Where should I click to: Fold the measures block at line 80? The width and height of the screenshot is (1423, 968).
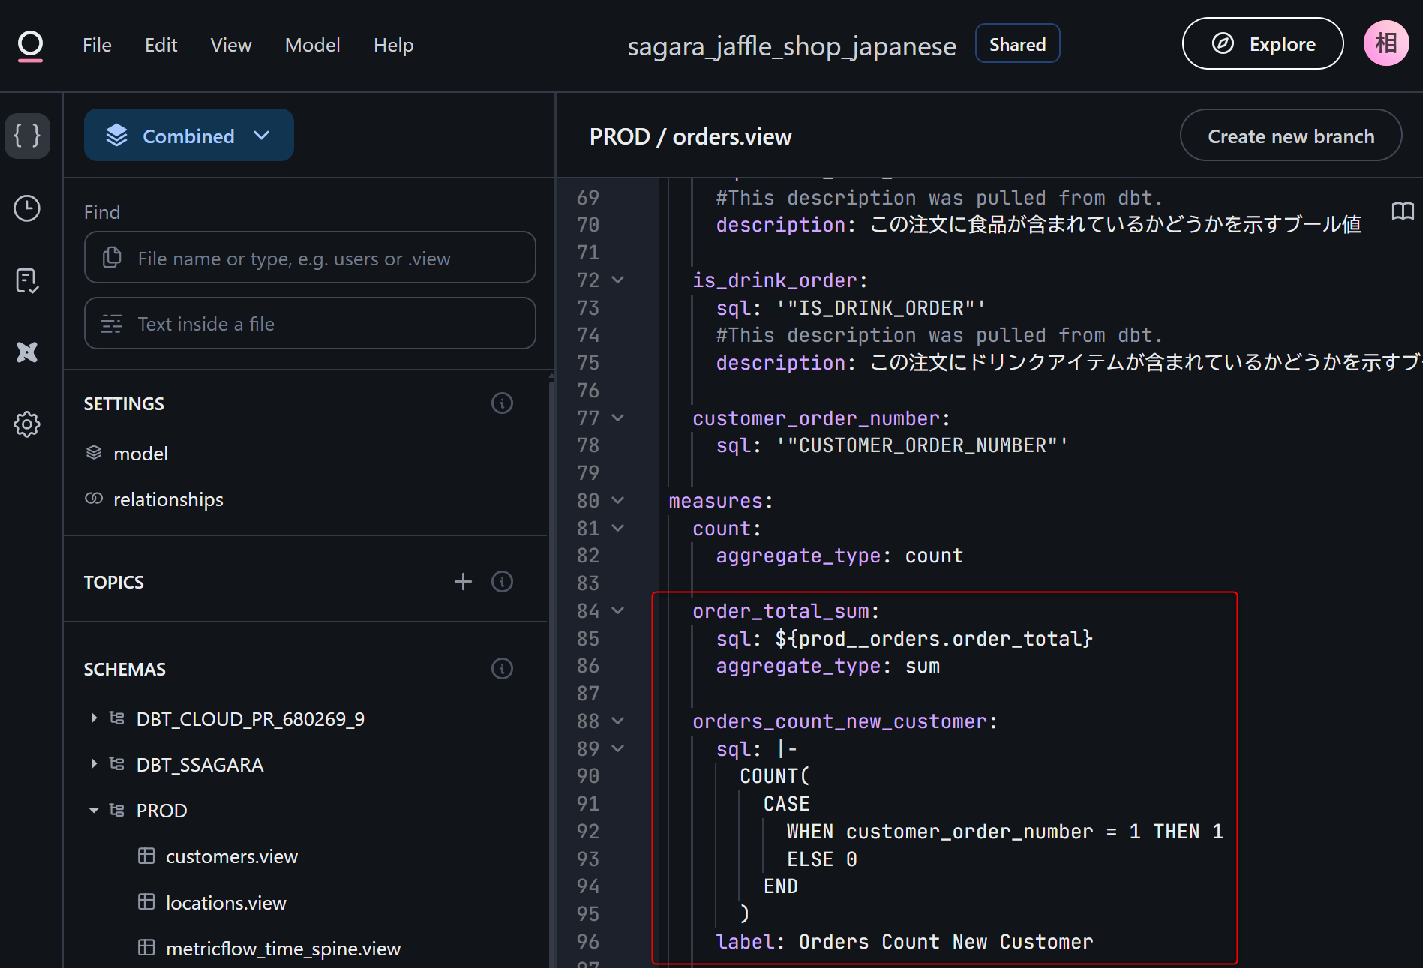[x=618, y=500]
